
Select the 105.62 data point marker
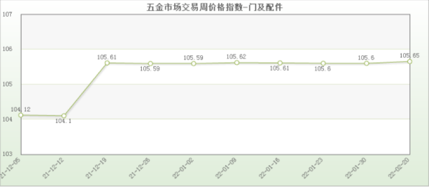click(237, 63)
